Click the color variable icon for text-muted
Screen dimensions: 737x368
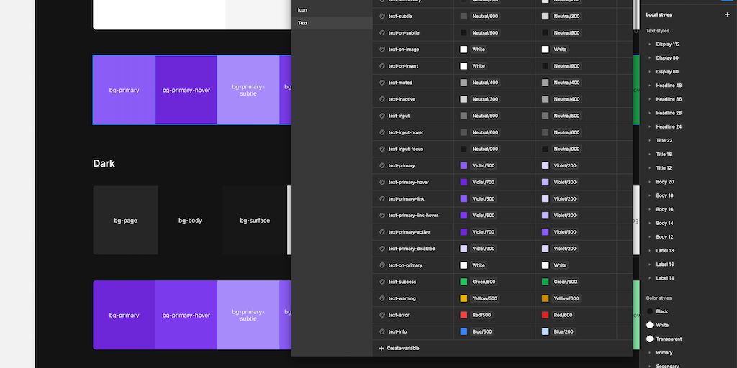pyautogui.click(x=382, y=83)
